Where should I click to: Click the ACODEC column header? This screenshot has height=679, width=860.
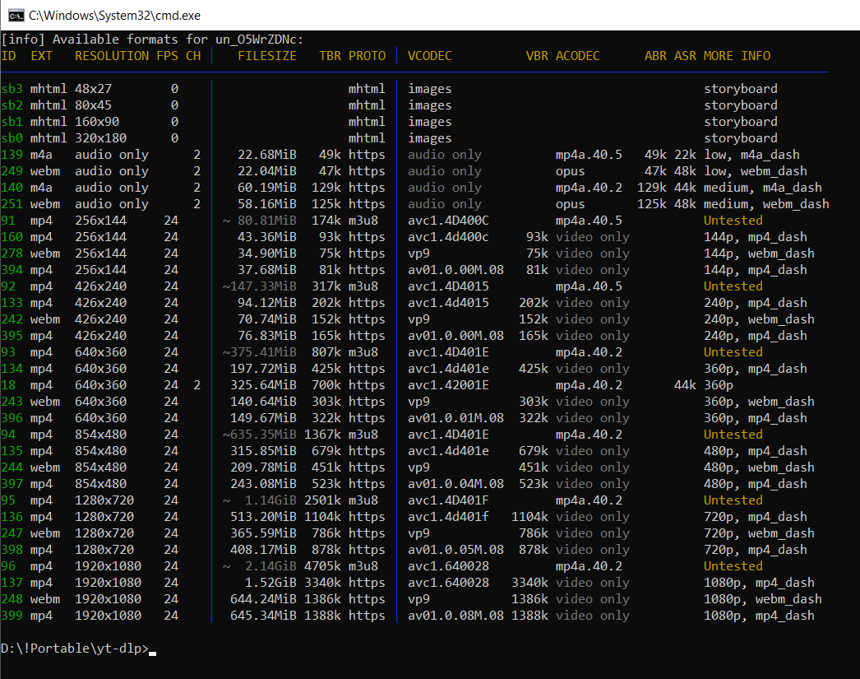pos(577,56)
